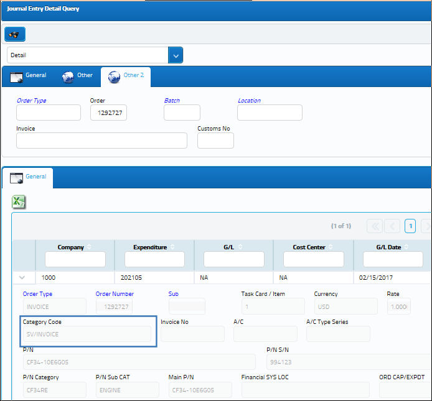The height and width of the screenshot is (401, 432).
Task: Click the Currency USD field
Action: [345, 307]
